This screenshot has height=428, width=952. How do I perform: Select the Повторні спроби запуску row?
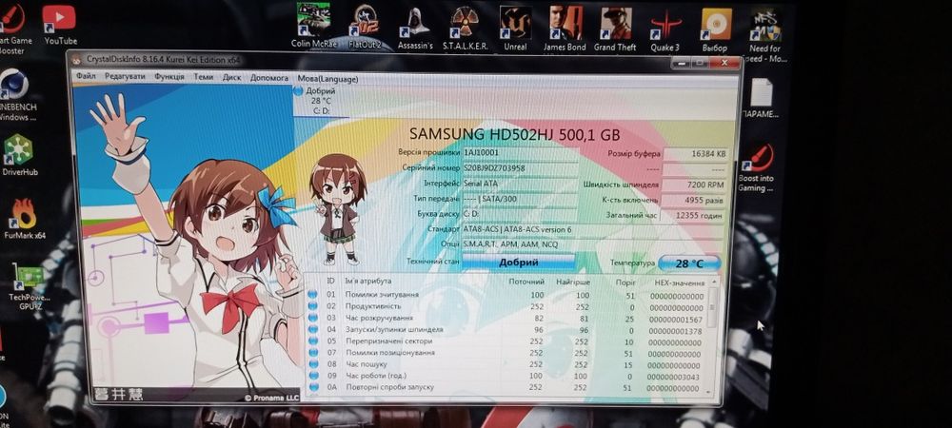point(506,387)
